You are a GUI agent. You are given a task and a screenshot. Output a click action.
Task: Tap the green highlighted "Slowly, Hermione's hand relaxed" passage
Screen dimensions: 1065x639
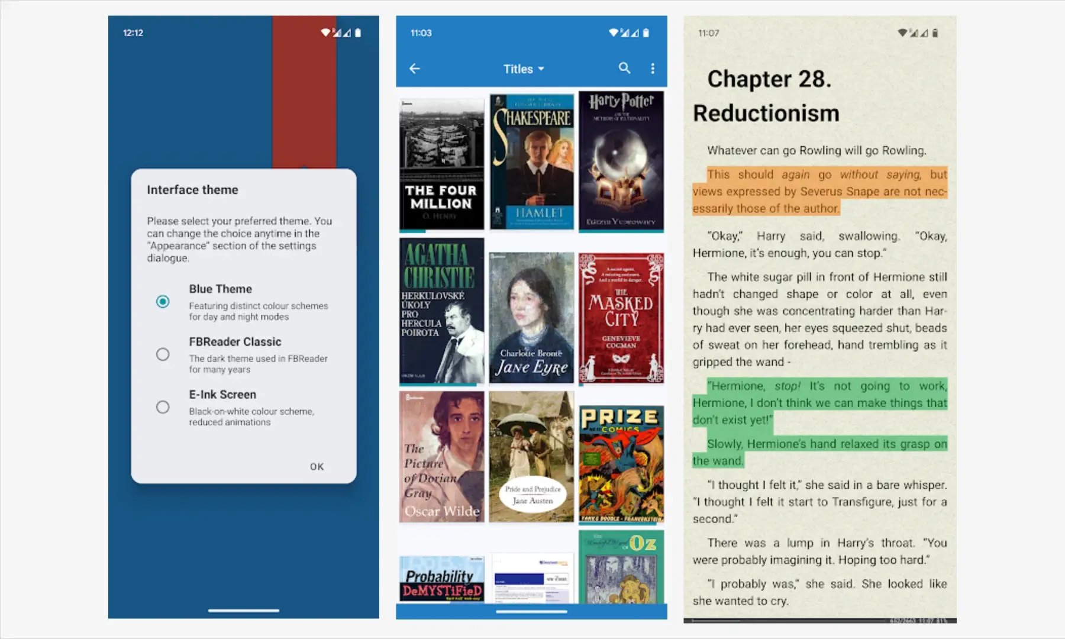click(820, 453)
